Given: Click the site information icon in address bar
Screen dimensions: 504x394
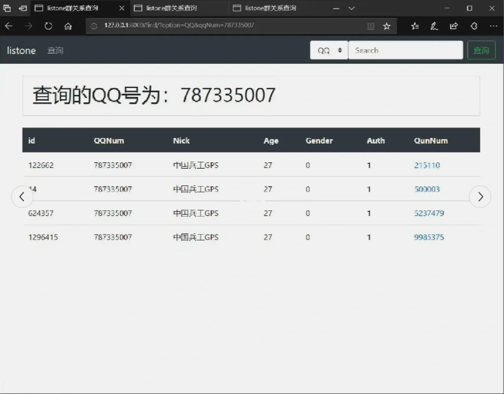Looking at the screenshot, I should click(x=94, y=26).
